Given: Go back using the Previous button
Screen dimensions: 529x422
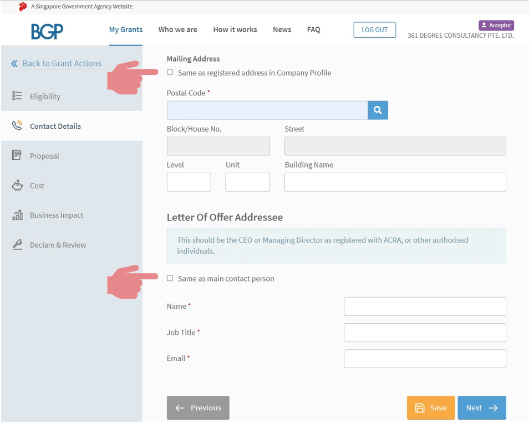Looking at the screenshot, I should tap(198, 408).
